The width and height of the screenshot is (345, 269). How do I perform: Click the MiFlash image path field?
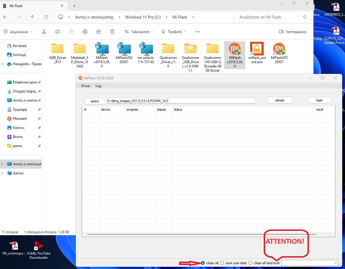(181, 101)
